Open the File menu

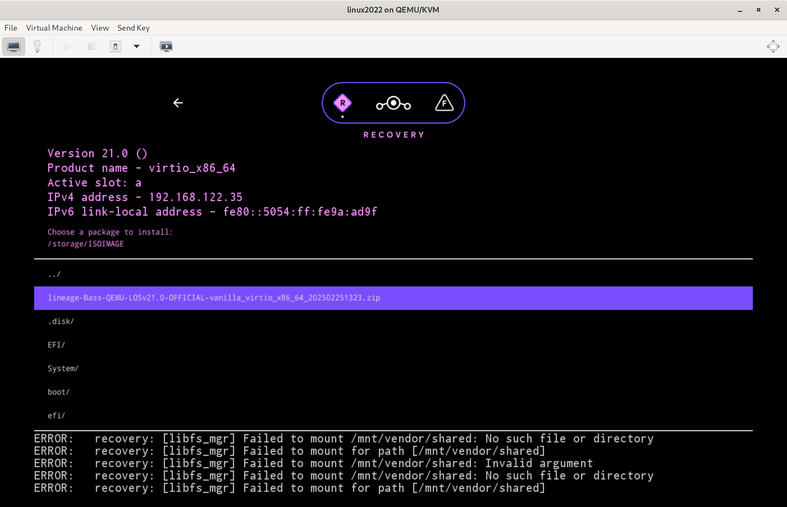point(11,28)
